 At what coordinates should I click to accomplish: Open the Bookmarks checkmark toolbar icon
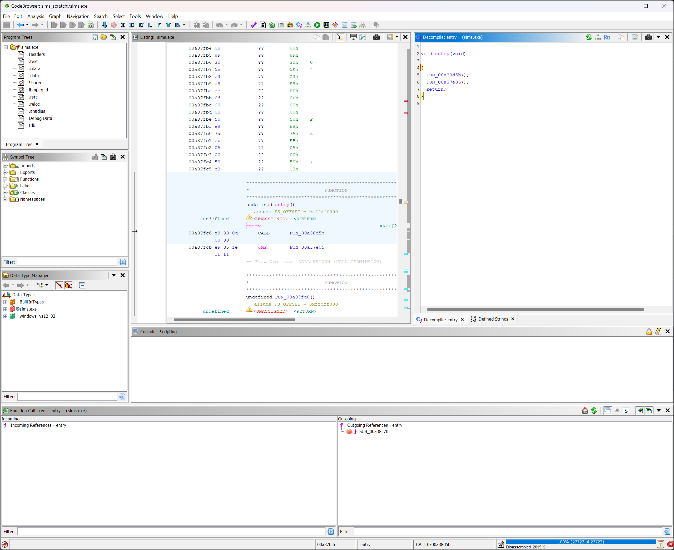coord(253,25)
